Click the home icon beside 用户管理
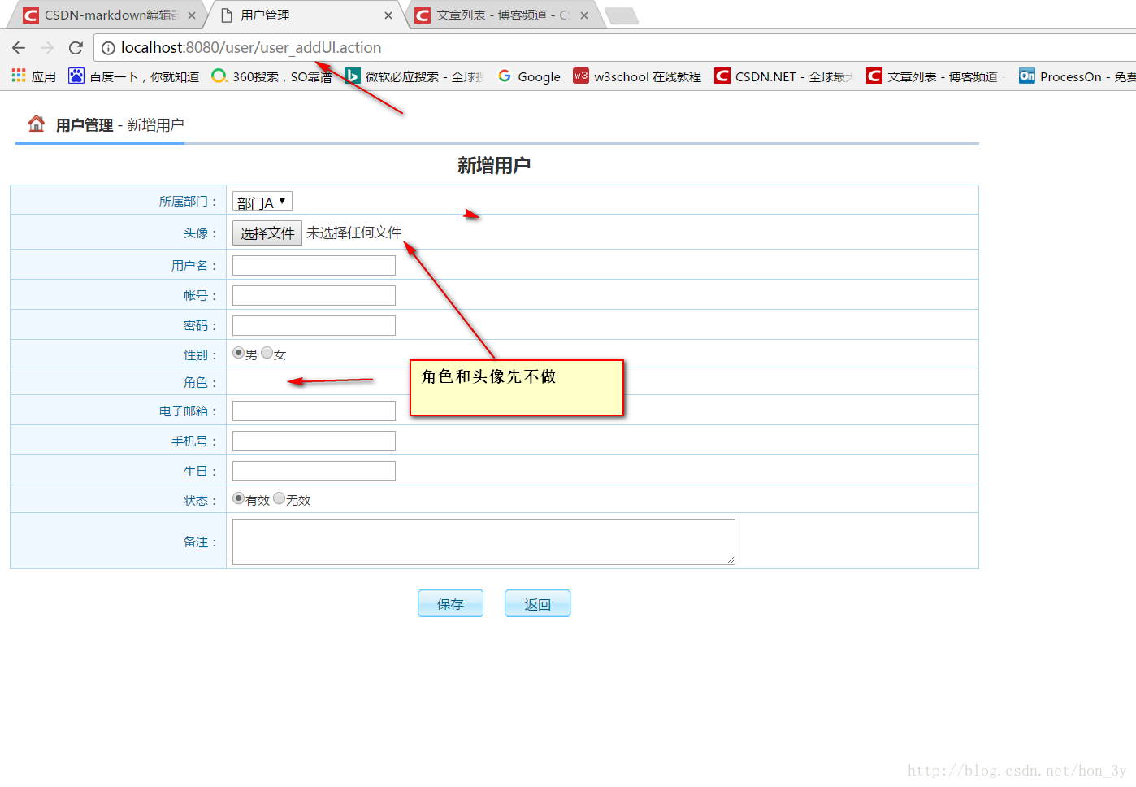1136x787 pixels. pyautogui.click(x=36, y=124)
